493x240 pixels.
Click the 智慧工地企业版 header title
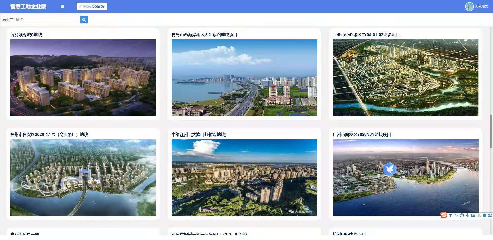[x=28, y=6]
